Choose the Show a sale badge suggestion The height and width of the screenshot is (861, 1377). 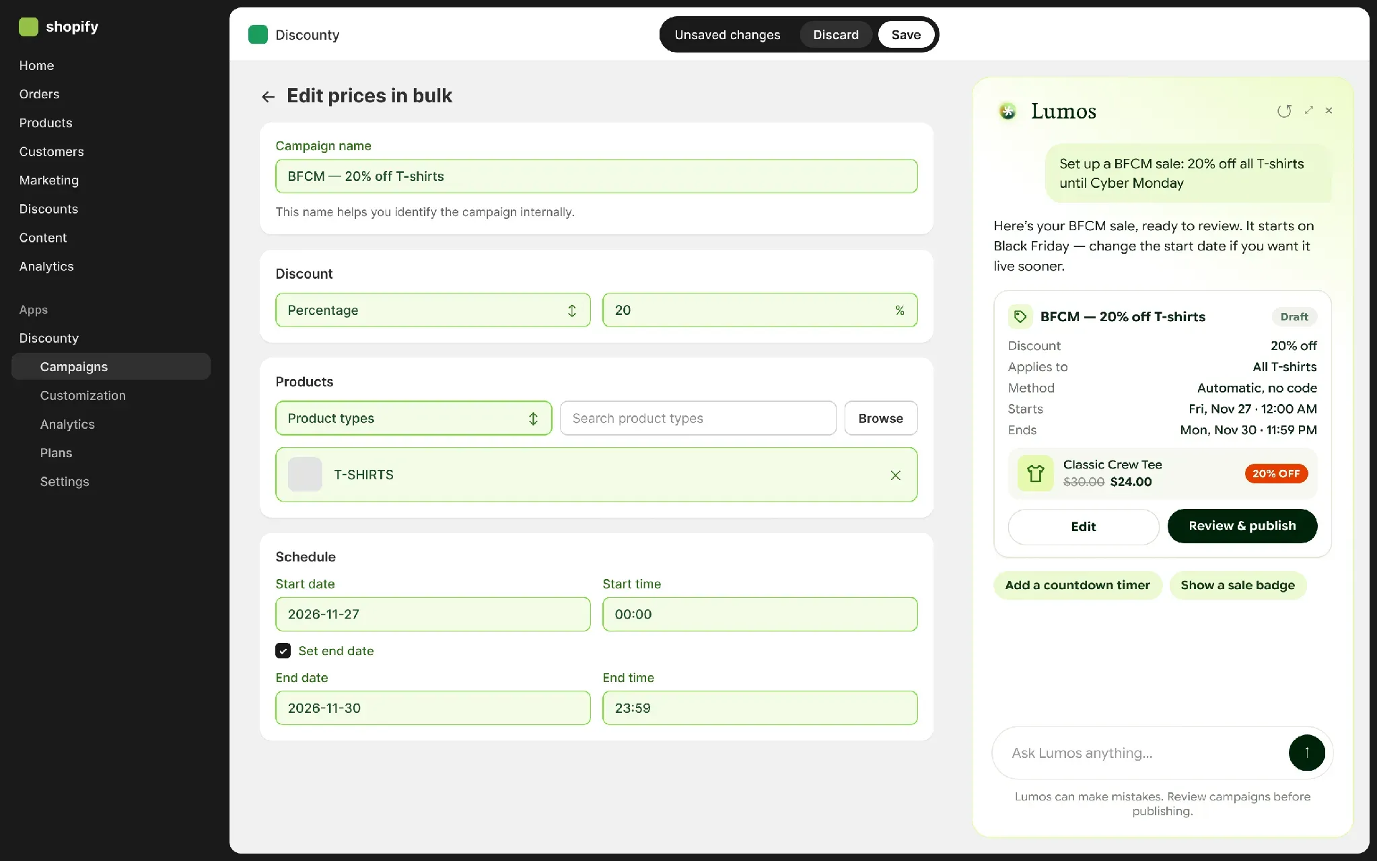point(1238,585)
